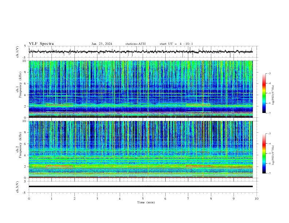Image resolution: width=289 pixels, height=223 pixels.
Task: Click the "station=ATH" header label
Action: 135,44
